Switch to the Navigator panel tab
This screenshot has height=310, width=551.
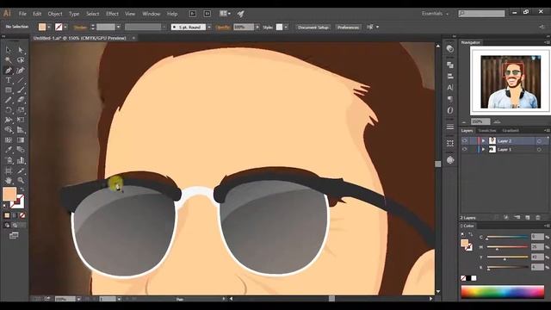[x=471, y=42]
